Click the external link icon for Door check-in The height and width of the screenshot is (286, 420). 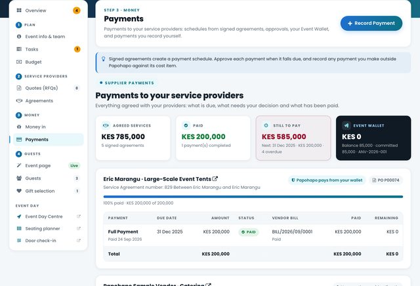(x=79, y=241)
